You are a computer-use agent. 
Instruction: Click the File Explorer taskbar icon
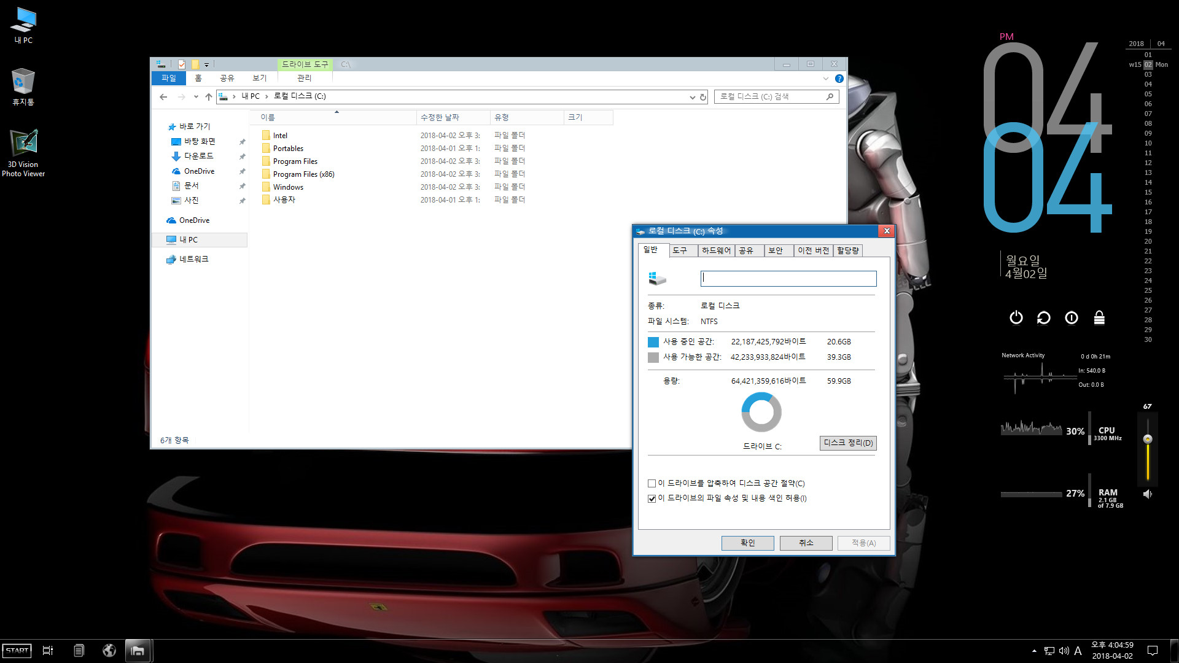138,651
